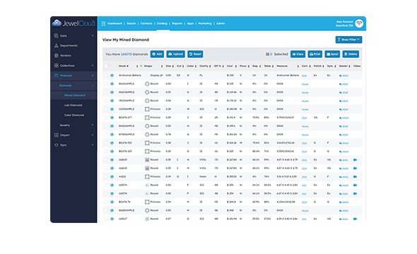Click the Upload button
This screenshot has width=417, height=254.
[x=175, y=54]
